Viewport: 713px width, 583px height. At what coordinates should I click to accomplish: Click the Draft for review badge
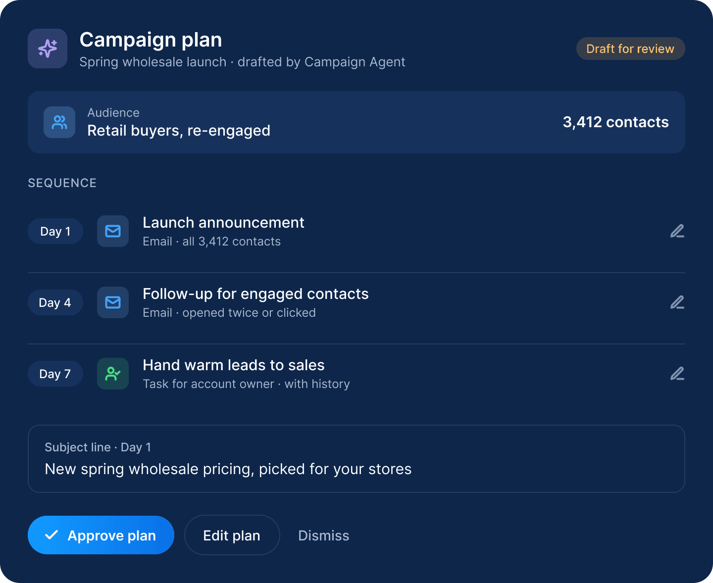[x=630, y=49]
